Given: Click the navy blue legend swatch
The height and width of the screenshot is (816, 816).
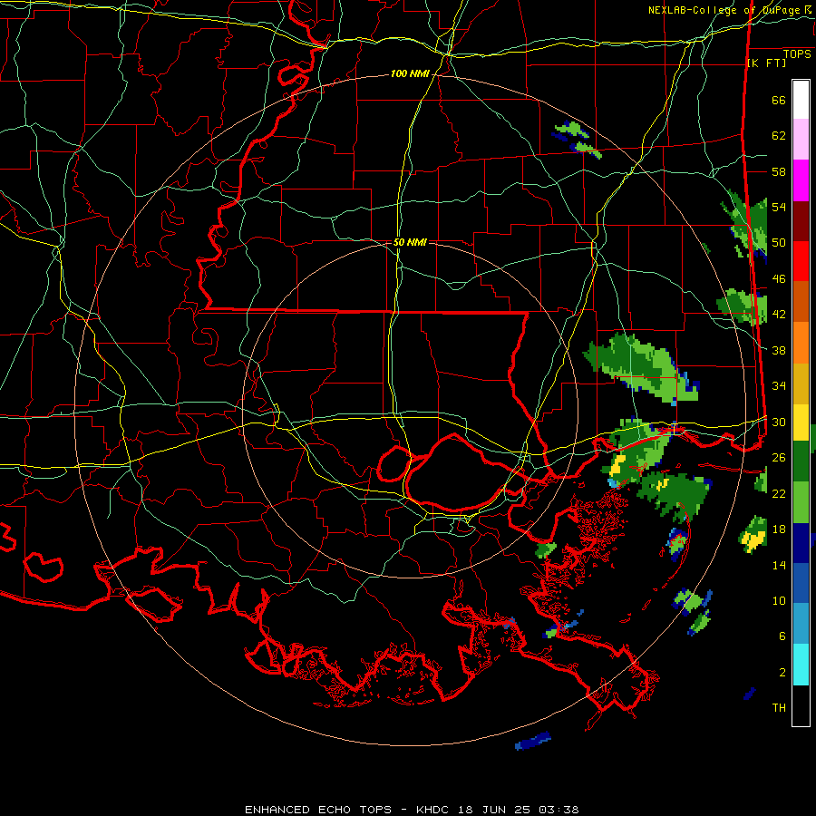Looking at the screenshot, I should (x=801, y=543).
